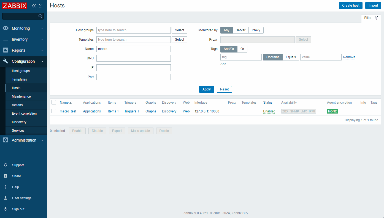Choose Contains tag operator
This screenshot has width=384, height=218.
tap(273, 57)
